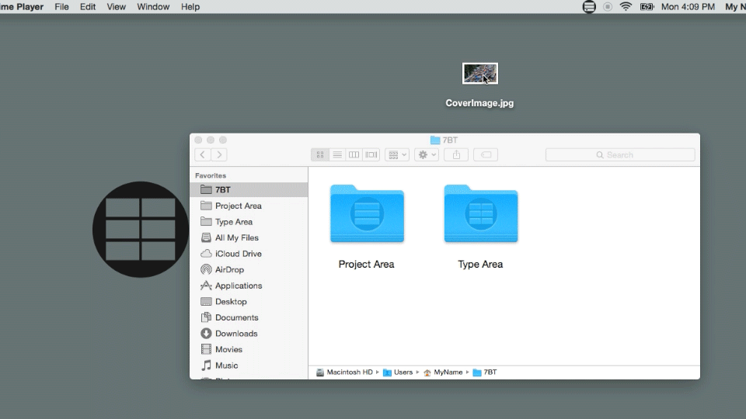Click the recording indicator in menu bar
Screen dimensions: 746x419
point(608,7)
